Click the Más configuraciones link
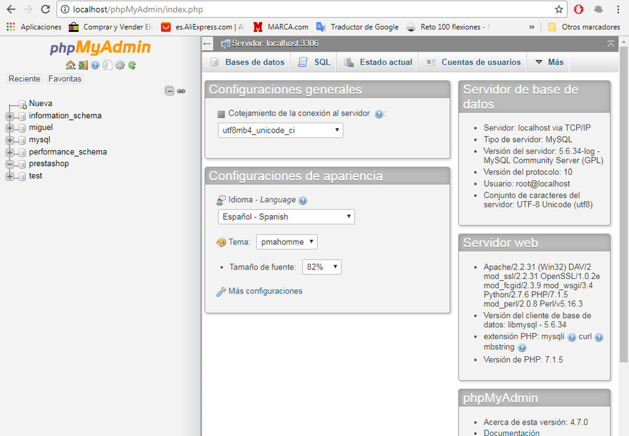This screenshot has height=436, width=629. [265, 292]
